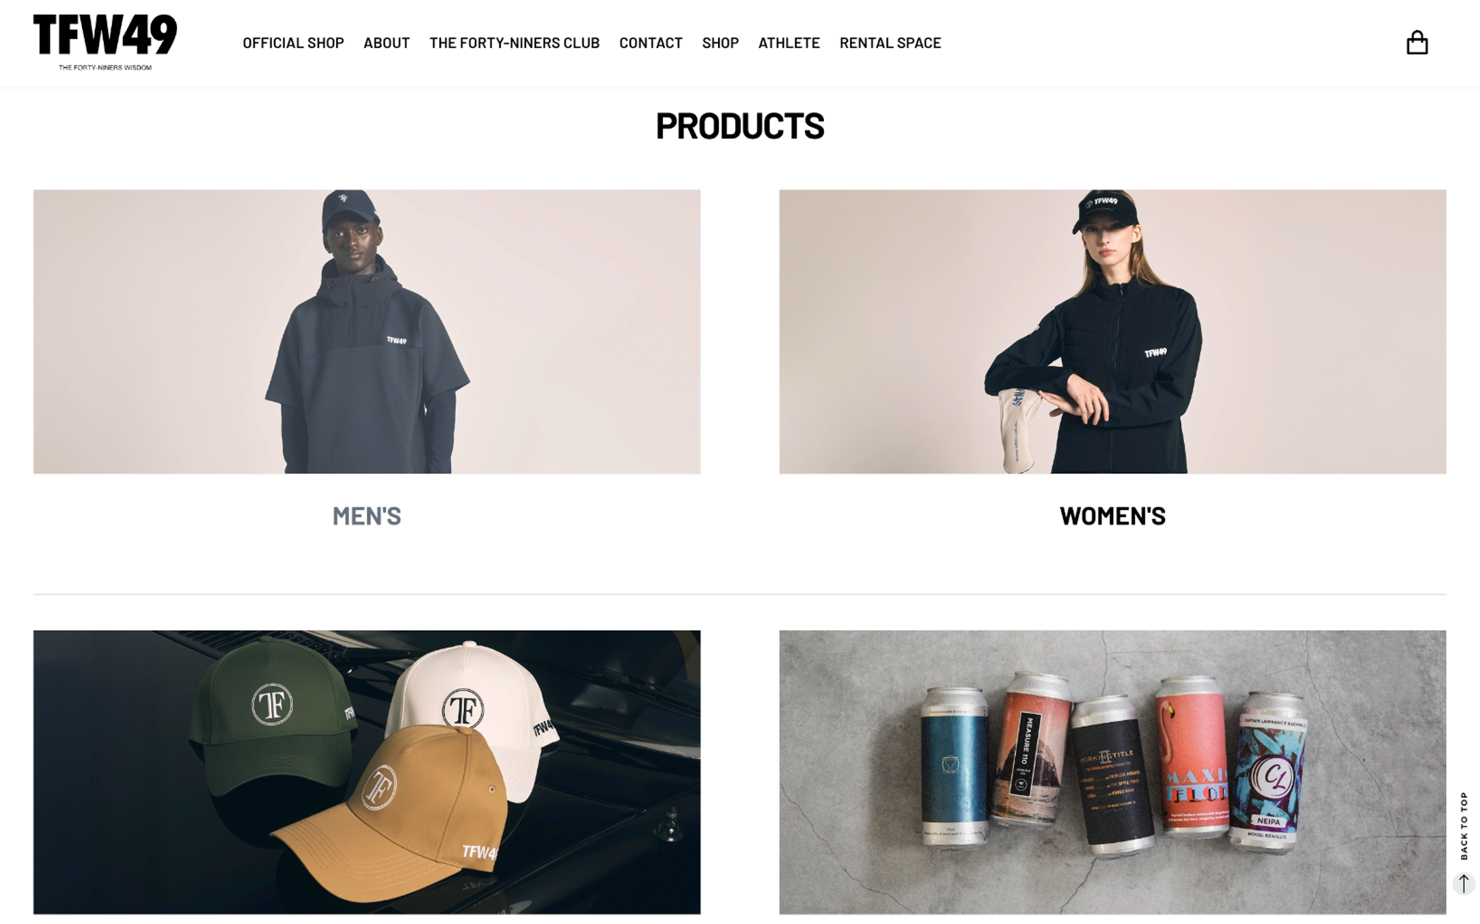Click the back to top arrow icon
The height and width of the screenshot is (924, 1480).
[x=1463, y=883]
